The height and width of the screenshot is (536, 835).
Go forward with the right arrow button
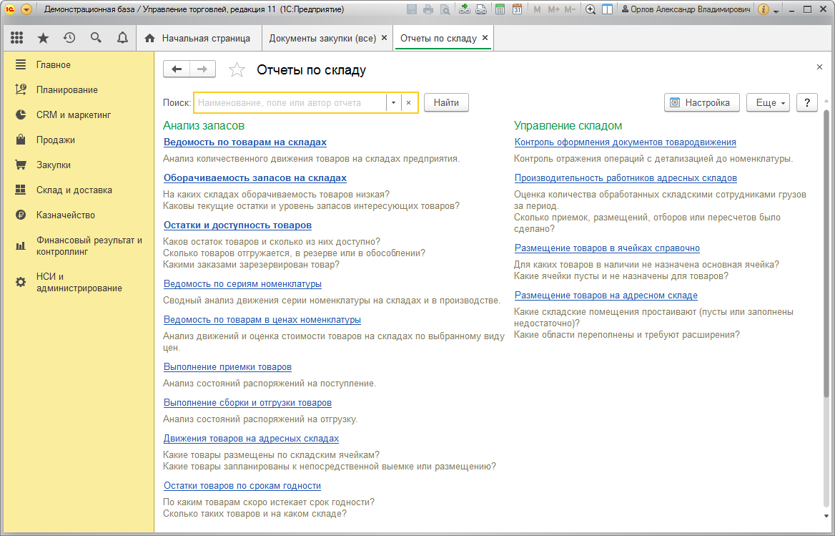pos(202,69)
